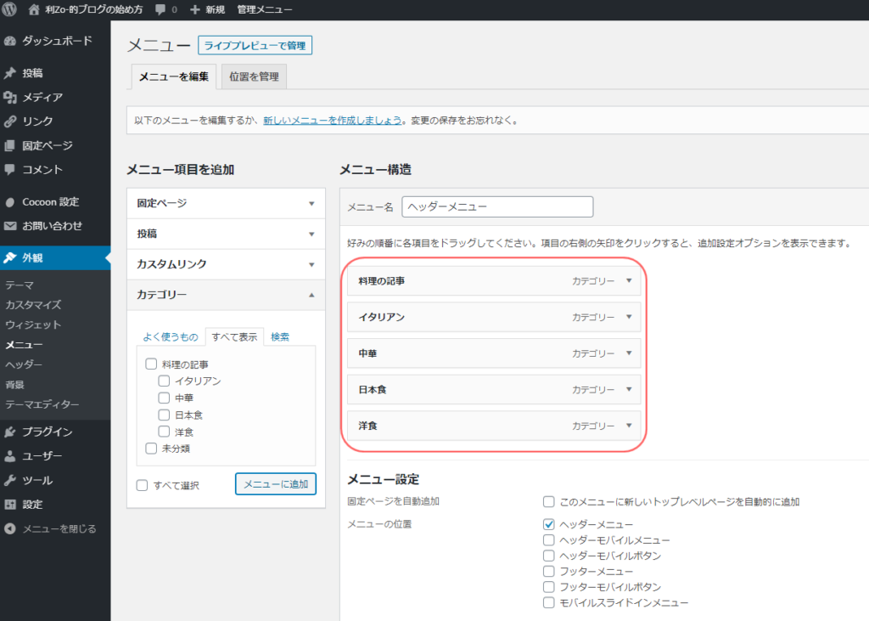Tick the すべて選択 checkbox
Image resolution: width=869 pixels, height=621 pixels.
click(x=143, y=485)
